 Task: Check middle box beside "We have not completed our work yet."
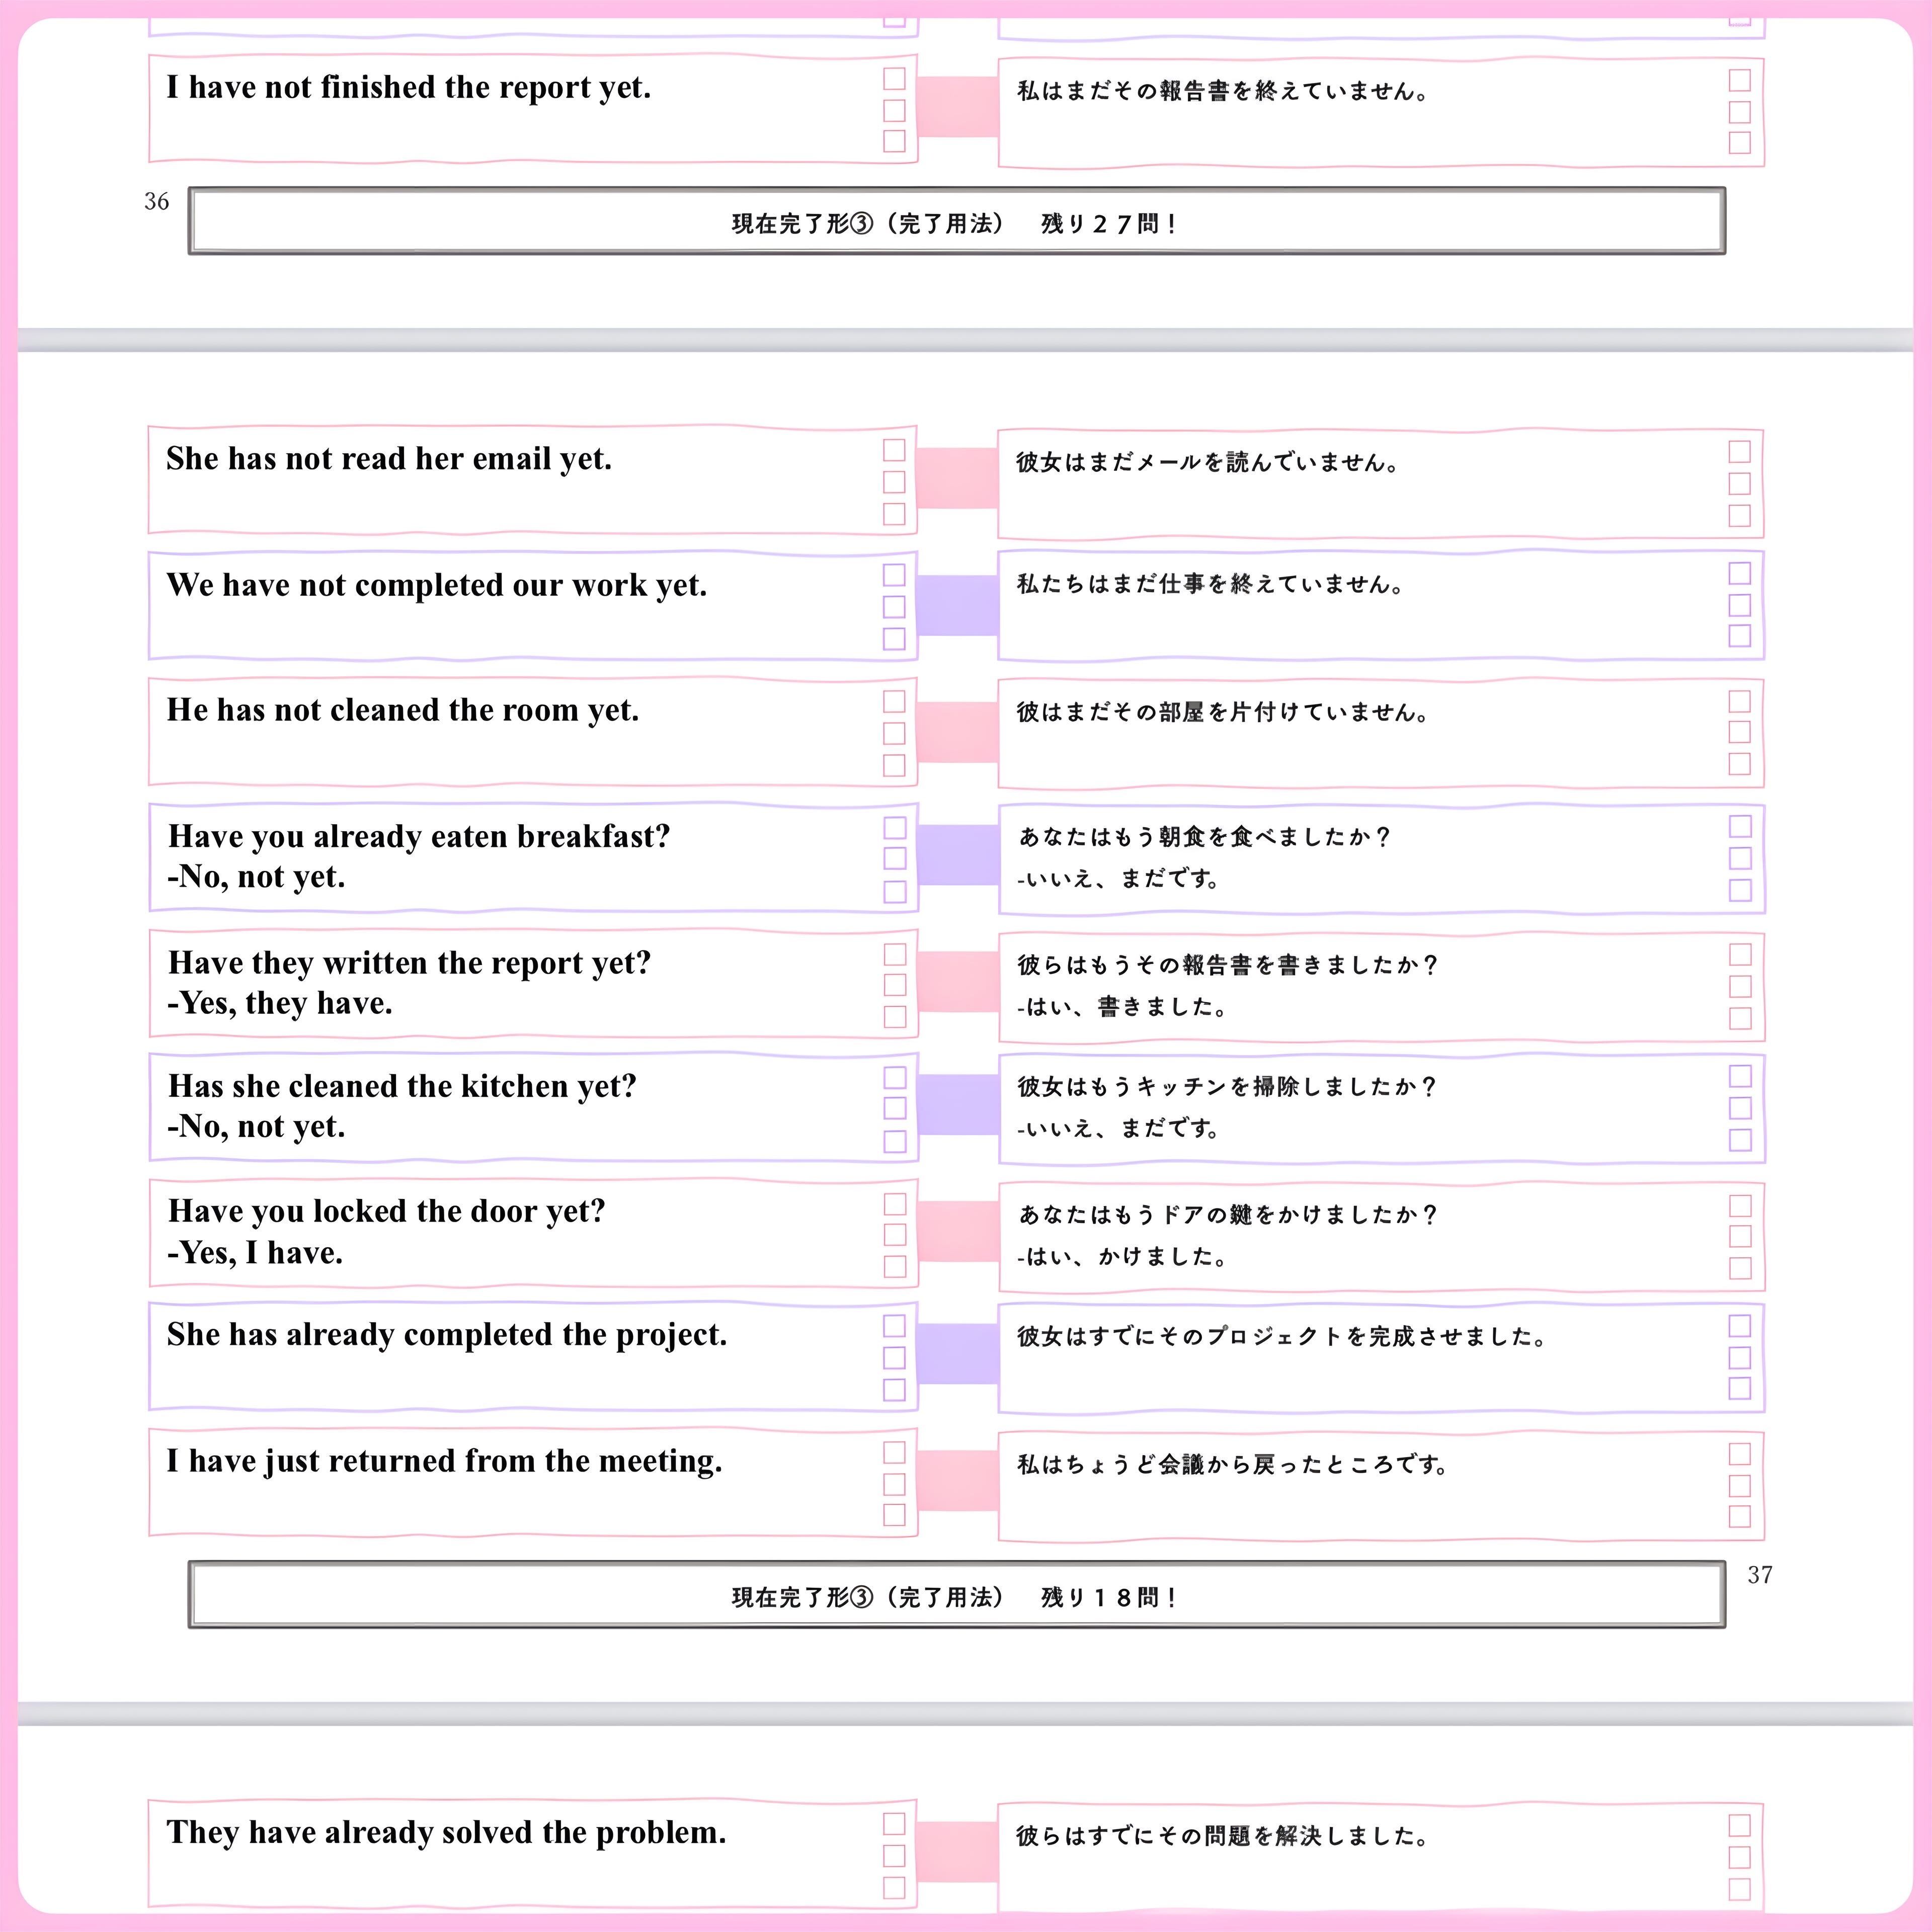[x=894, y=607]
